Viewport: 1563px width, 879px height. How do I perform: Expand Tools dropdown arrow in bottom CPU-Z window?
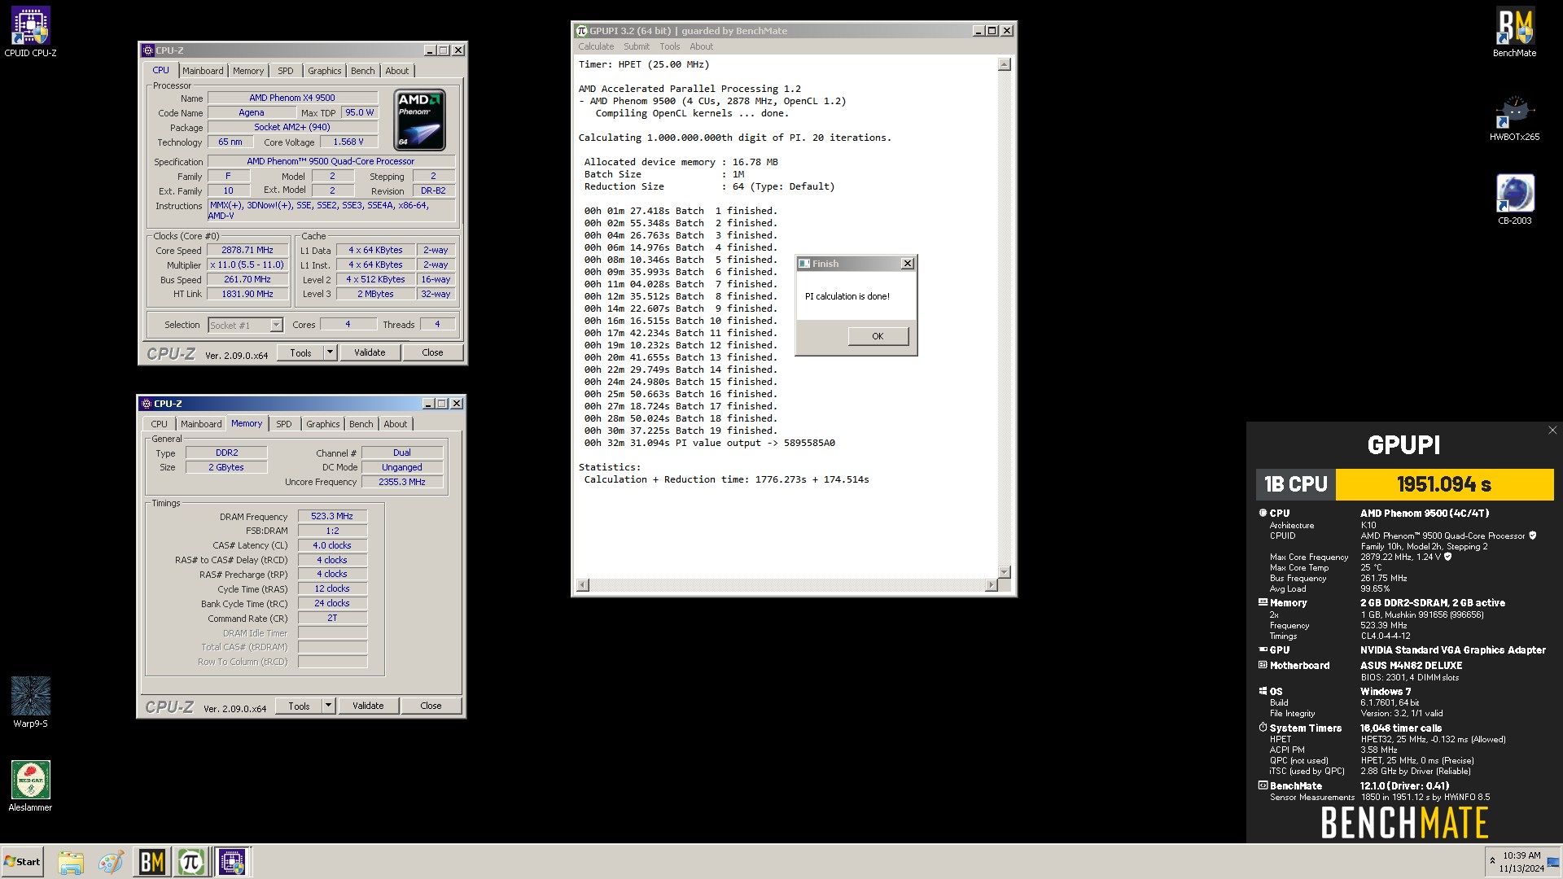tap(328, 706)
